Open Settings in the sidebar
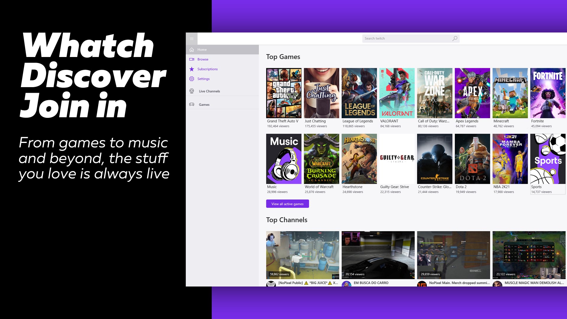The width and height of the screenshot is (567, 319). (x=222, y=79)
